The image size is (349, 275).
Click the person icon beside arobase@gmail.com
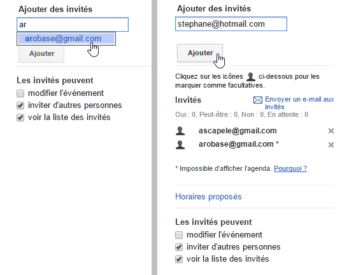pos(180,145)
